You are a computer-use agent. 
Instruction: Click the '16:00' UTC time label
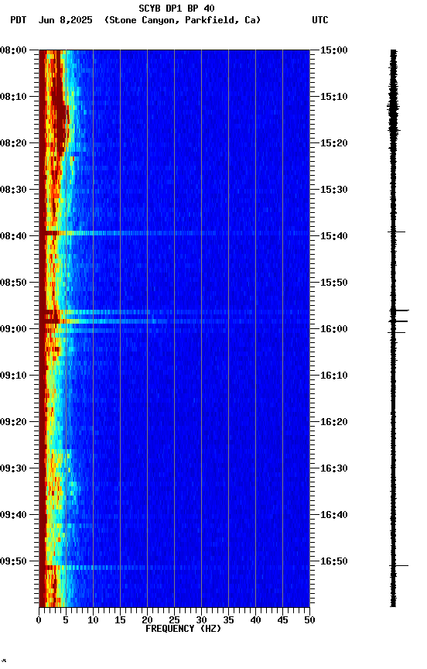point(334,329)
